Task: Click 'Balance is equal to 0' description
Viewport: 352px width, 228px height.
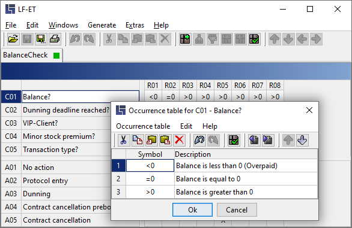Action: point(246,179)
